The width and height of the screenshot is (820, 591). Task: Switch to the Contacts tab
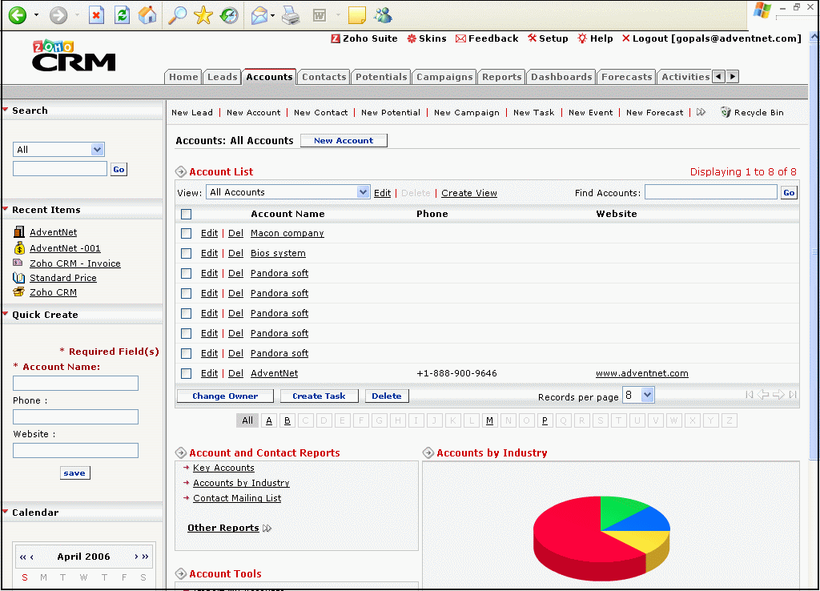click(324, 77)
